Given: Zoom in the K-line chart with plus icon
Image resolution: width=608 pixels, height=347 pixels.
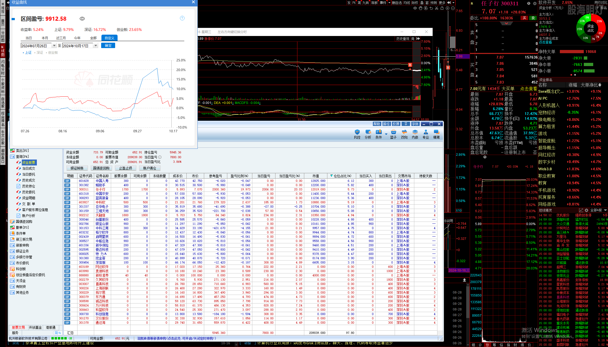Looking at the screenshot, I should tap(448, 8).
